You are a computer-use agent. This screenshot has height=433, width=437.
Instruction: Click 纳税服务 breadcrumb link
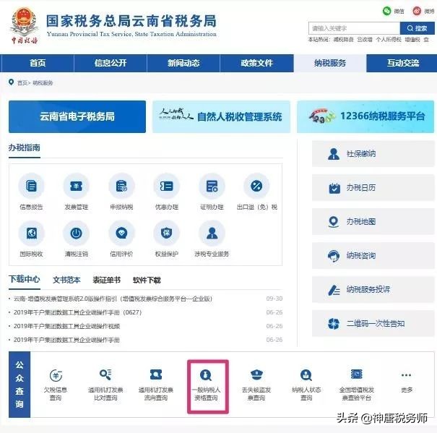(43, 83)
